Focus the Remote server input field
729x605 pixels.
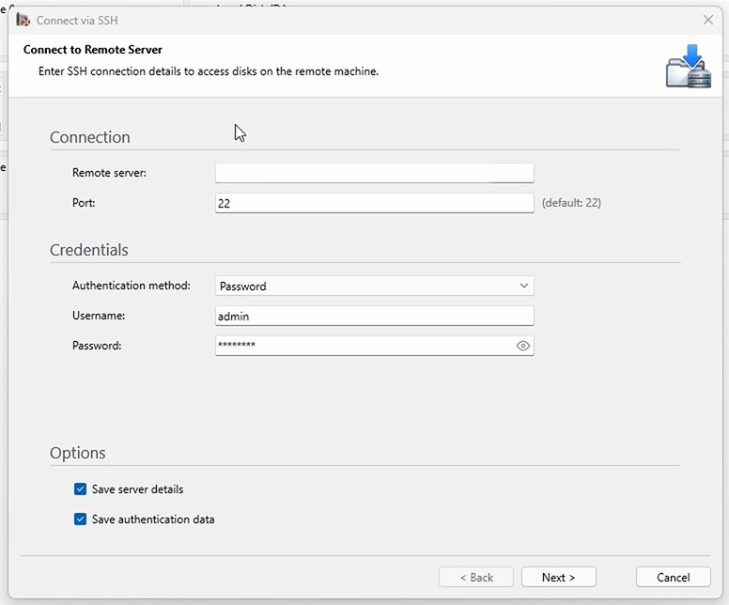click(375, 173)
